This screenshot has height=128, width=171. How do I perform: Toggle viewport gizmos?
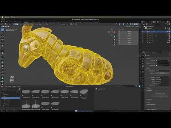pos(120,24)
